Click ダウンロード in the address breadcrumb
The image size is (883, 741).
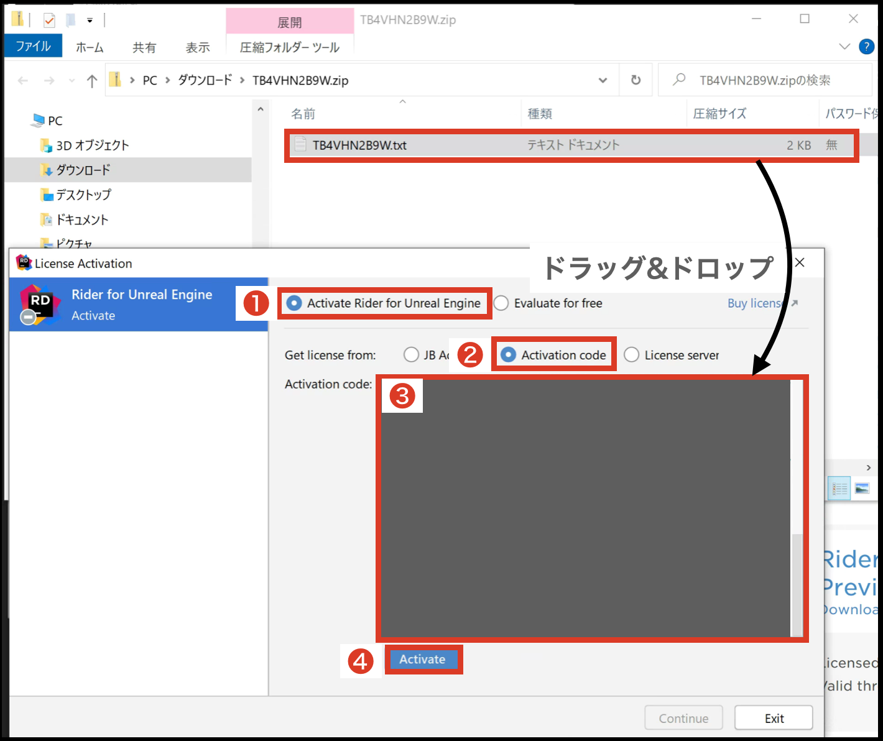[205, 80]
